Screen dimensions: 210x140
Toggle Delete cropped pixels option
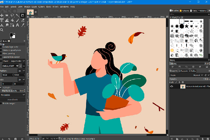point(1,50)
